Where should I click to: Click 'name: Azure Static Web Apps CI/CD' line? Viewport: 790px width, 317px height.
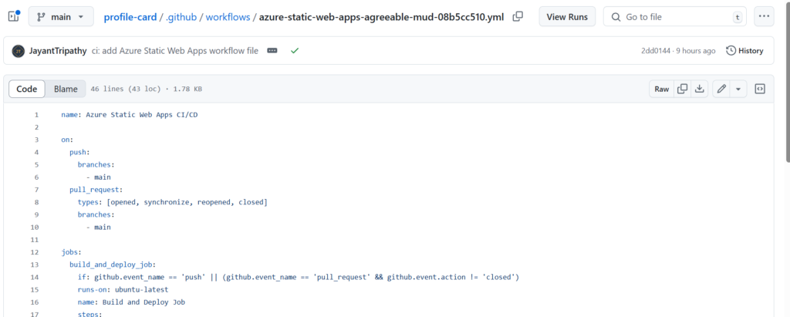pos(130,115)
